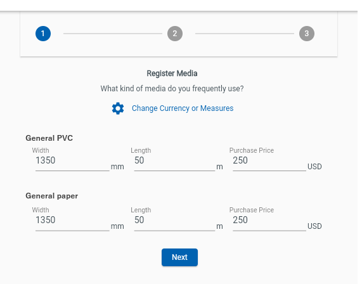Focus the General PVC Length field
The image size is (362, 284).
pyautogui.click(x=174, y=160)
